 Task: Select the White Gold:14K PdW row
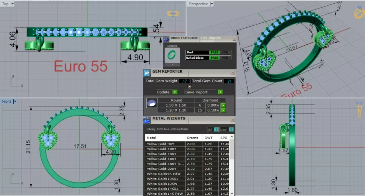pos(187,194)
